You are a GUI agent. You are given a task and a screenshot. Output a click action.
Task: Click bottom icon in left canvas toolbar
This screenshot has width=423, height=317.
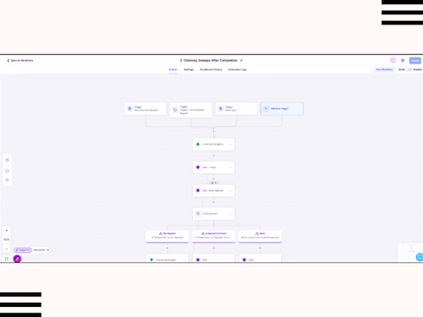pyautogui.click(x=7, y=180)
